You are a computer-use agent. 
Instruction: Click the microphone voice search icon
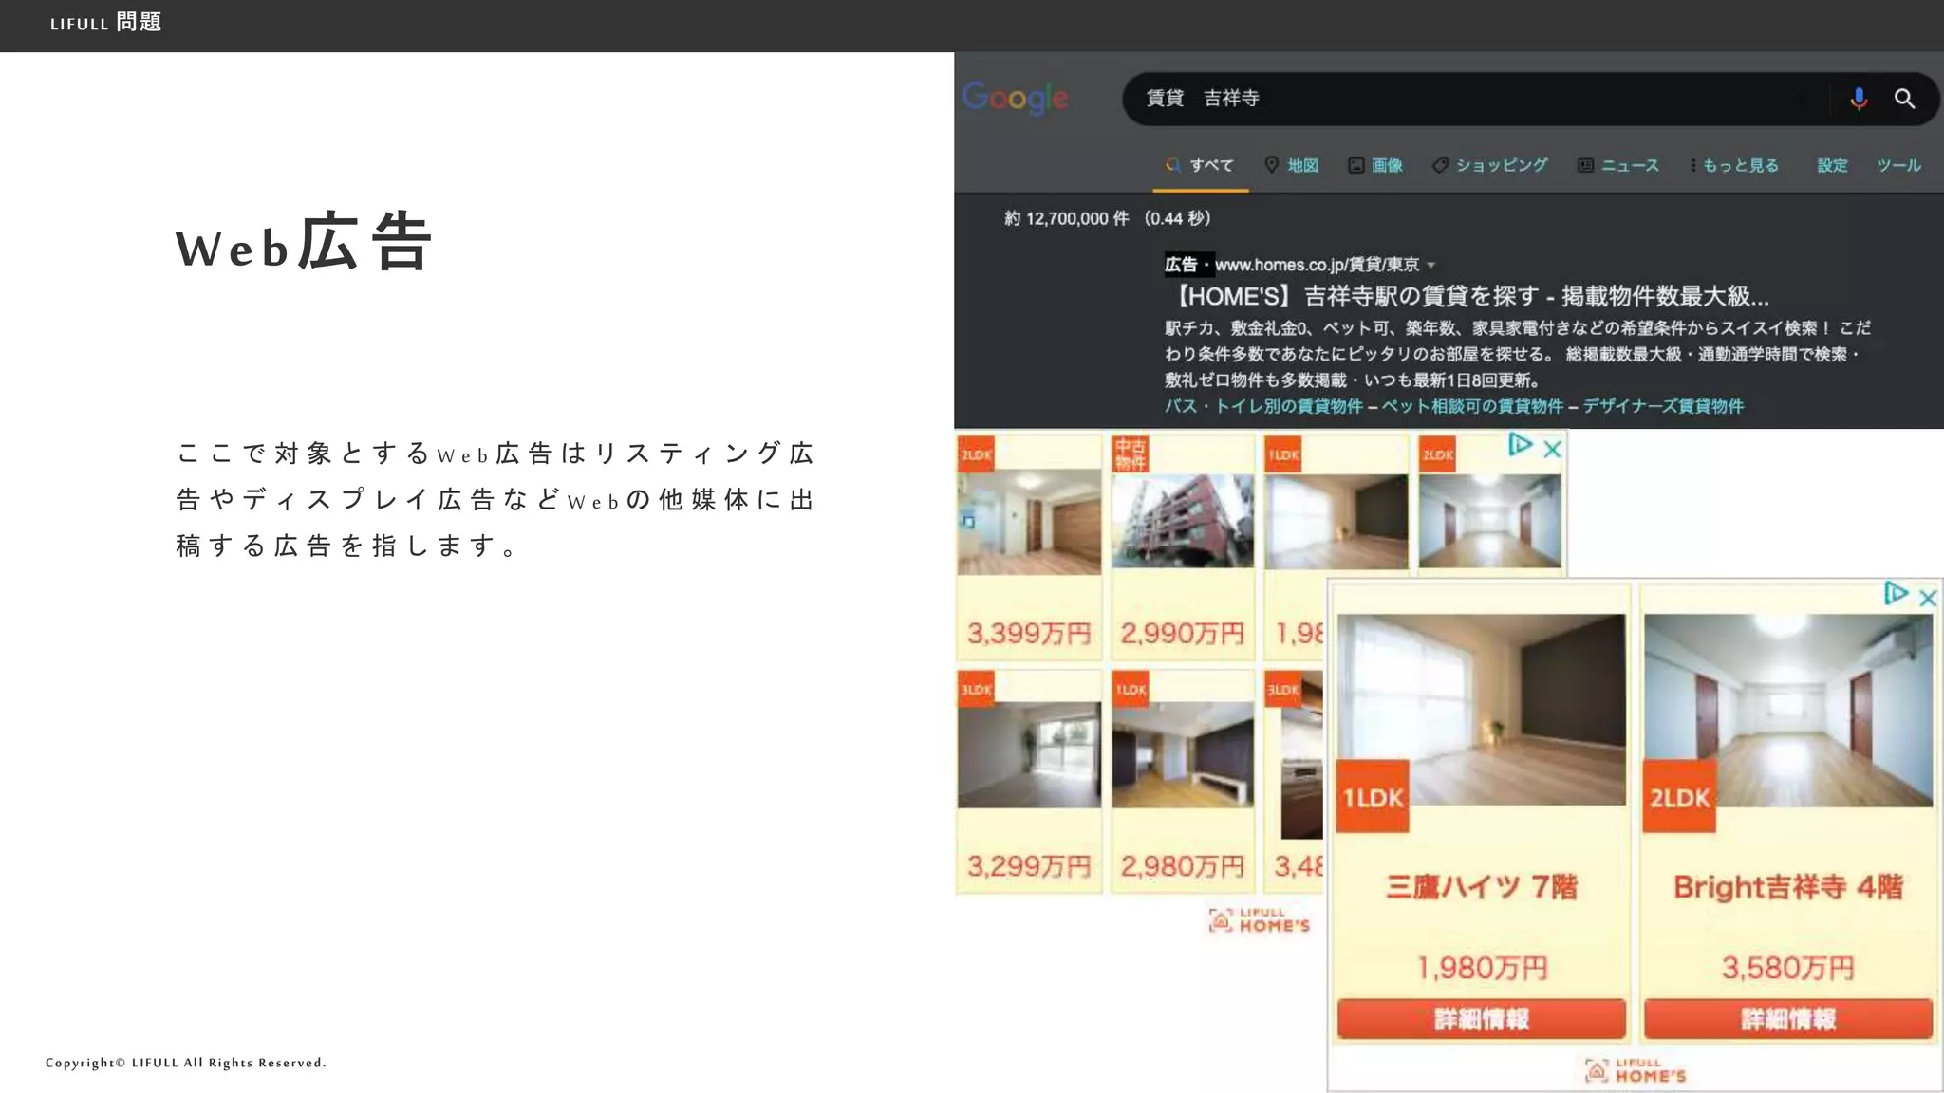coord(1859,99)
